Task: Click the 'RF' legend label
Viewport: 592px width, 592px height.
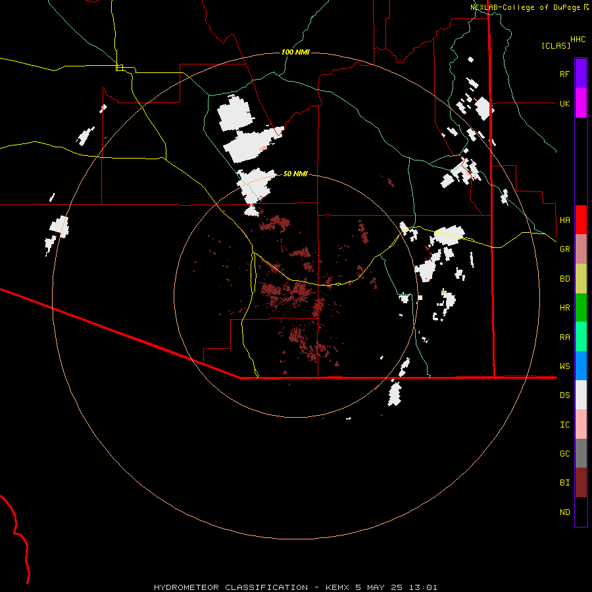Action: point(564,74)
